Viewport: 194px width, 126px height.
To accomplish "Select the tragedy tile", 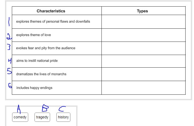I will 42,117.
